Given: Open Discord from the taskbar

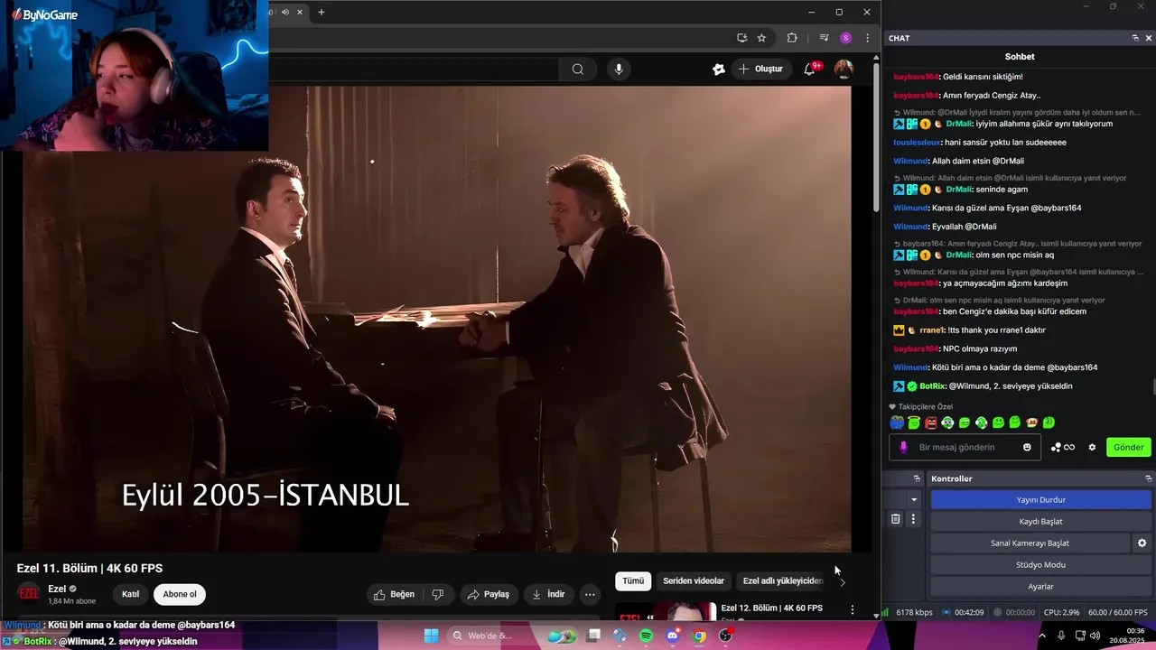Looking at the screenshot, I should [x=673, y=636].
